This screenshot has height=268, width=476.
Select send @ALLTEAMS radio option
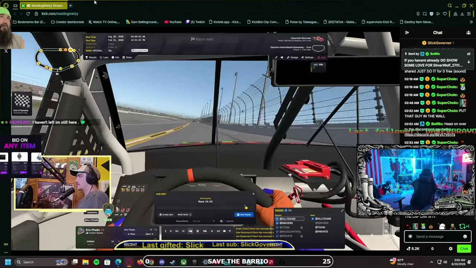tap(313, 219)
